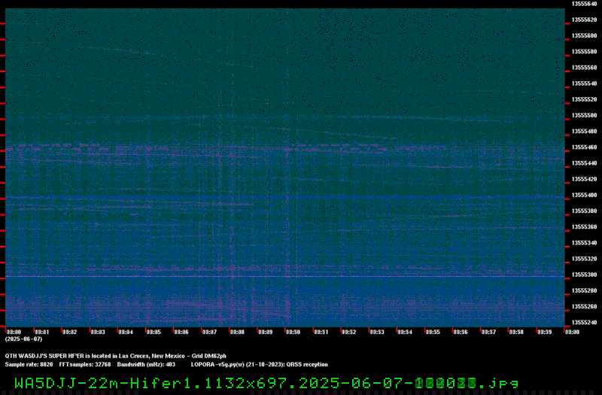Select the 13555620 frequency label
Viewport: 602px width, 395px height.
pos(585,20)
